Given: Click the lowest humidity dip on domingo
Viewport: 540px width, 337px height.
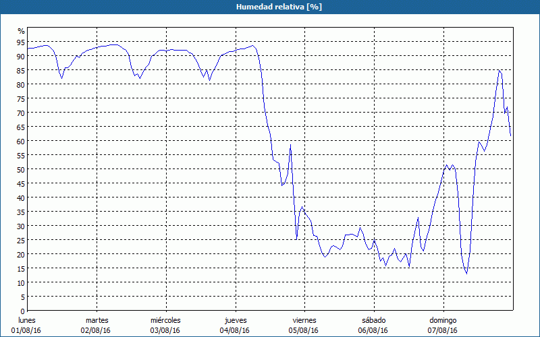Looking at the screenshot, I should pyautogui.click(x=466, y=273).
